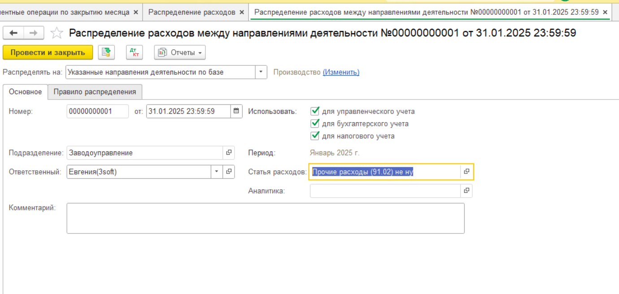Screen dimensions: 619x294
Task: Switch to Правило распределения tab
Action: (x=95, y=92)
